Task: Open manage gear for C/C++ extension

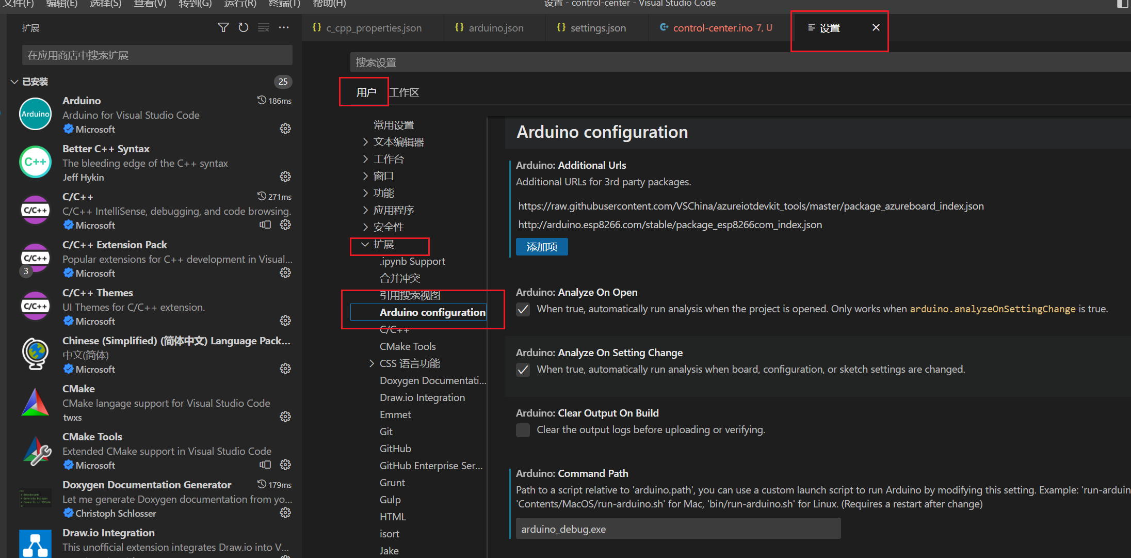Action: tap(285, 225)
